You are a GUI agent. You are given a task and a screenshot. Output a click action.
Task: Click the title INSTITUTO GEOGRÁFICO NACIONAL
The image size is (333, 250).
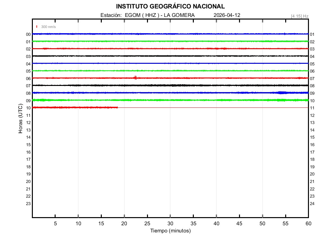click(x=170, y=7)
